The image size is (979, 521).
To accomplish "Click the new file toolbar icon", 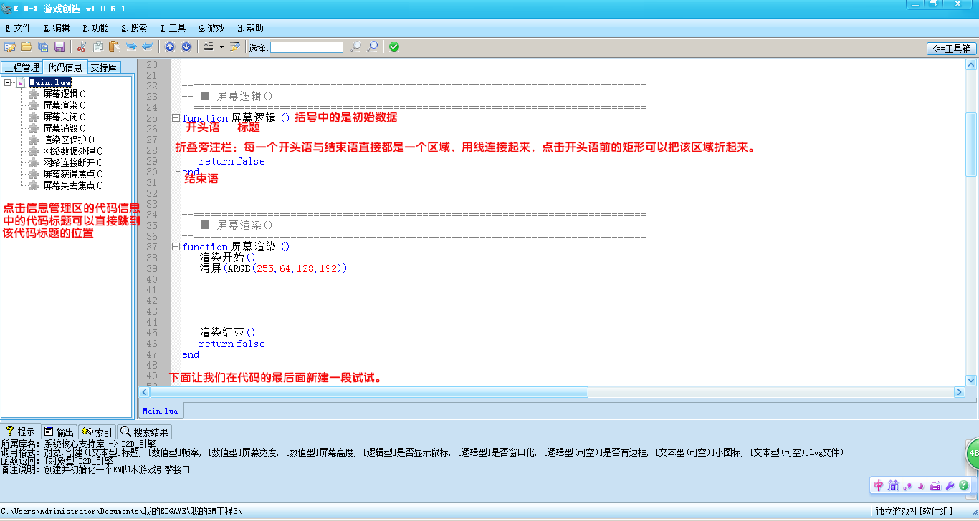I will pos(10,47).
